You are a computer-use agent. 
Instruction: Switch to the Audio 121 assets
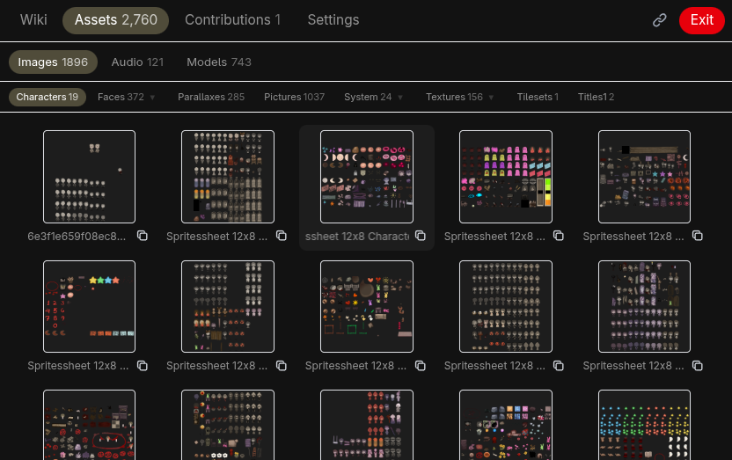137,62
